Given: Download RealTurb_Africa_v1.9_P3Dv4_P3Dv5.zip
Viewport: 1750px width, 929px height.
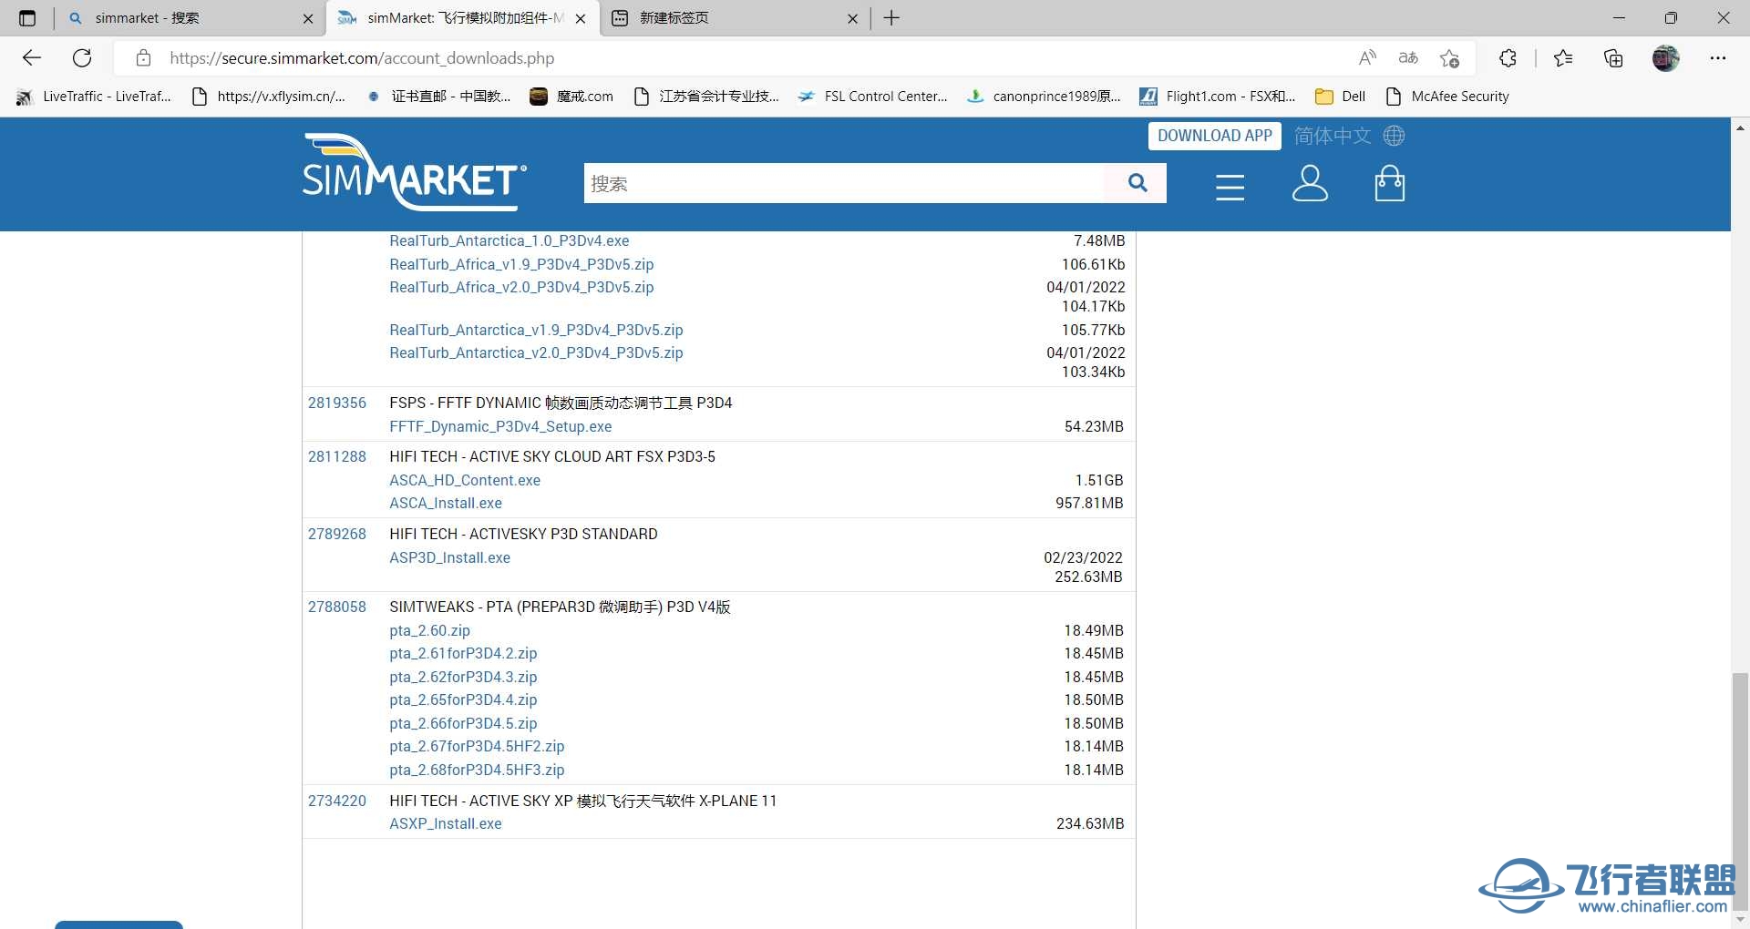Looking at the screenshot, I should (521, 264).
